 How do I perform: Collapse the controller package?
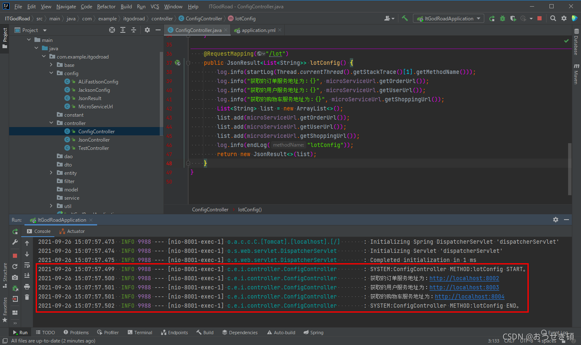point(51,123)
